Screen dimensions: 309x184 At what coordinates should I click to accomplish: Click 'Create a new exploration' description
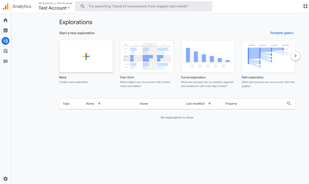point(74,82)
